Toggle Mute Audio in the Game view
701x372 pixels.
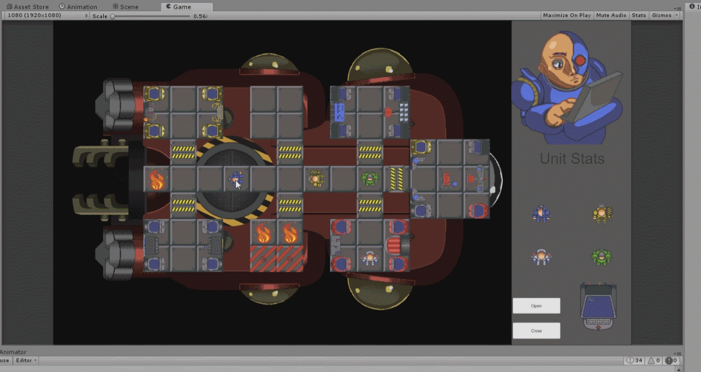(611, 15)
